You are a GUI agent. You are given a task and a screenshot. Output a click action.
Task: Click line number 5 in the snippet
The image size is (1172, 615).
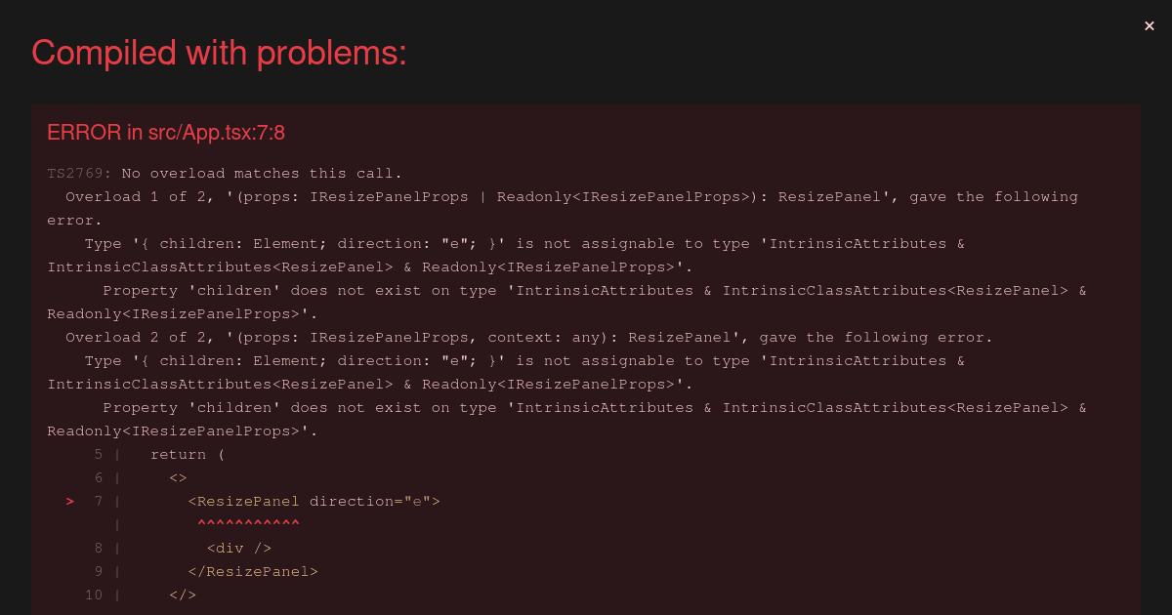pyautogui.click(x=98, y=454)
